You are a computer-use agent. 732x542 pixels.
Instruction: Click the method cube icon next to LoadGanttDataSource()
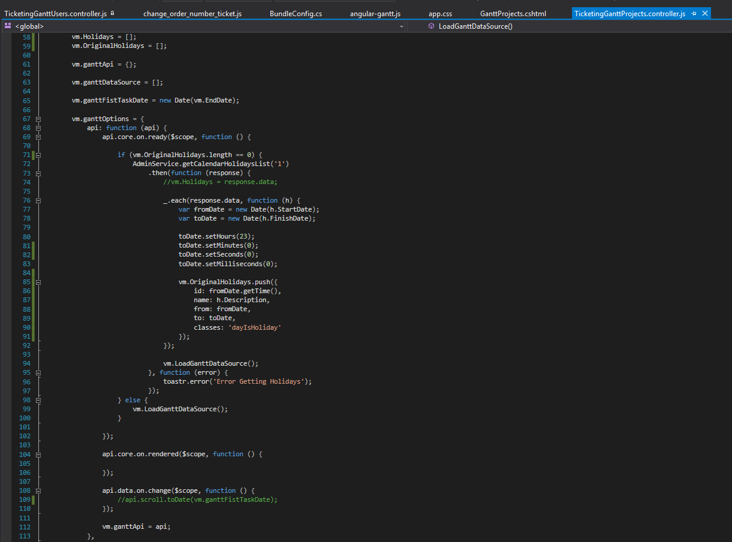pyautogui.click(x=431, y=26)
